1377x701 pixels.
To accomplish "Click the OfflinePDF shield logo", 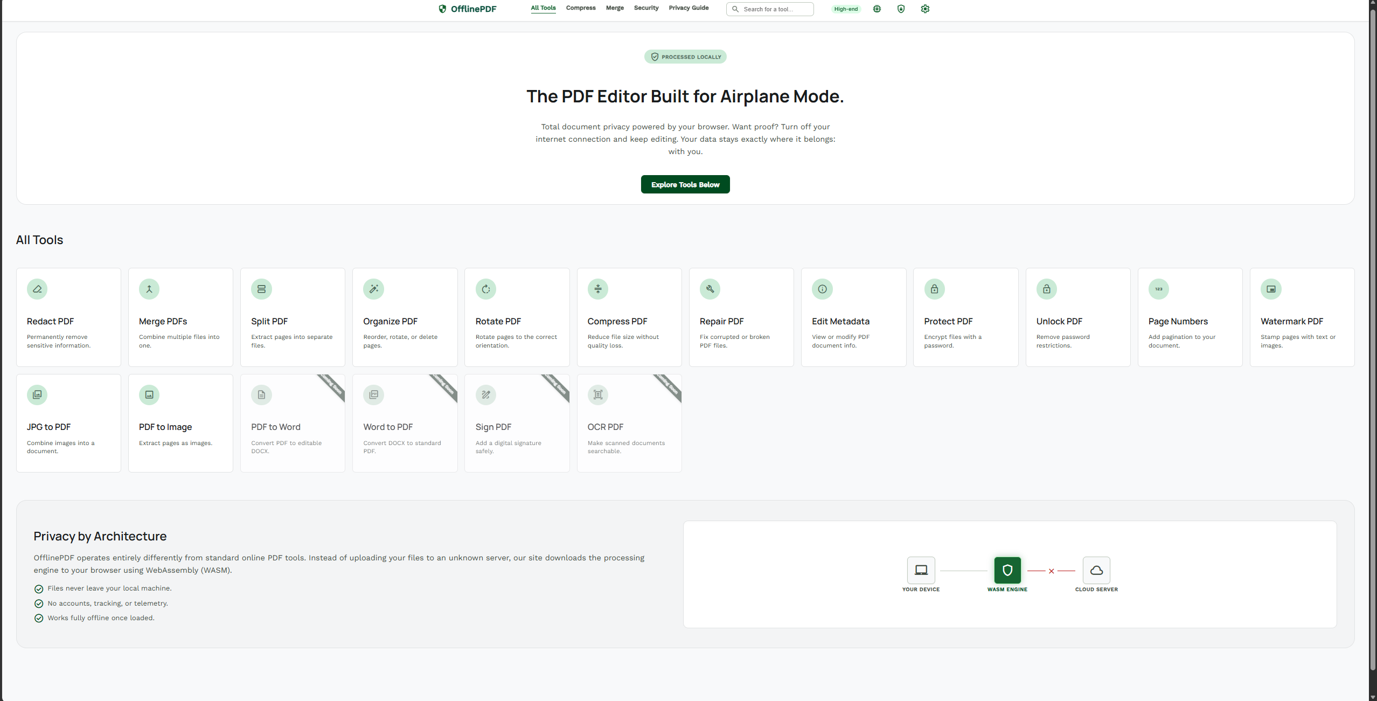I will 442,9.
